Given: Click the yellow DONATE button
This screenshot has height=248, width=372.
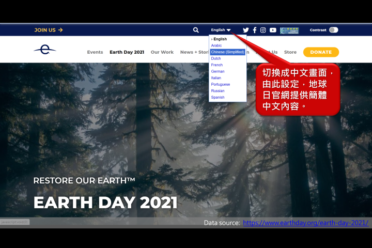Looking at the screenshot, I should coord(321,52).
